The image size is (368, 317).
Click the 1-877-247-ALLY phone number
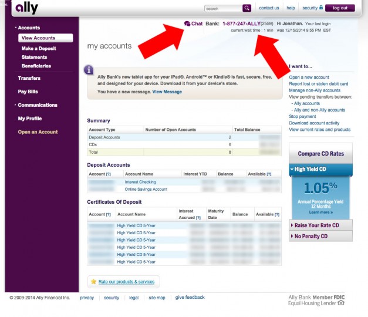click(241, 23)
